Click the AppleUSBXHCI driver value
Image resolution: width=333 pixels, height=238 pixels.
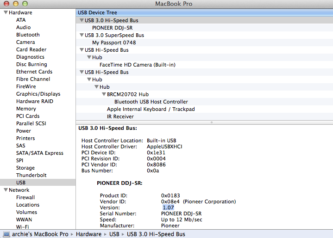(164, 146)
